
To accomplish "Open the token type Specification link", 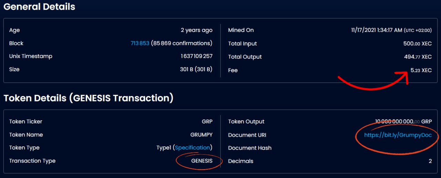I will point(192,148).
